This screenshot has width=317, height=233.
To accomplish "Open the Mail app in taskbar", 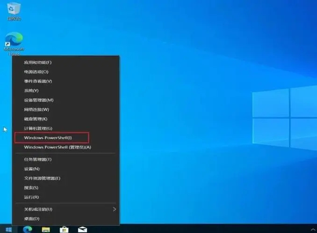I will pos(83,229).
